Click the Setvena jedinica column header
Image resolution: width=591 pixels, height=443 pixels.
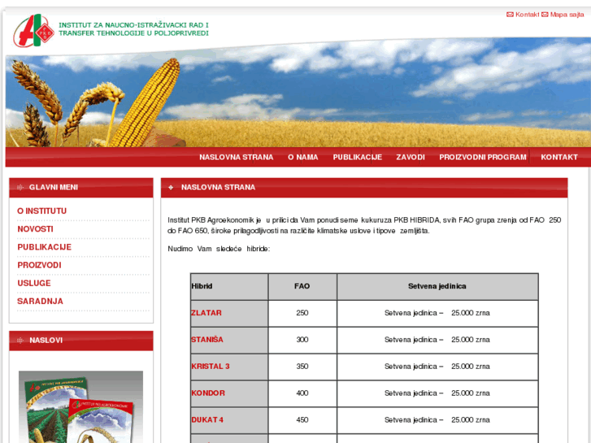pos(437,287)
